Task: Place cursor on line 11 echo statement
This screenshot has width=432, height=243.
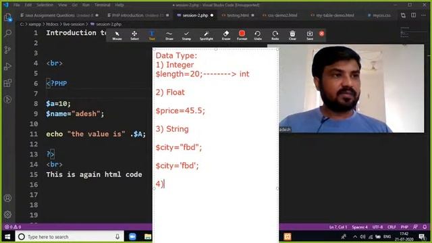Action: pyautogui.click(x=96, y=134)
